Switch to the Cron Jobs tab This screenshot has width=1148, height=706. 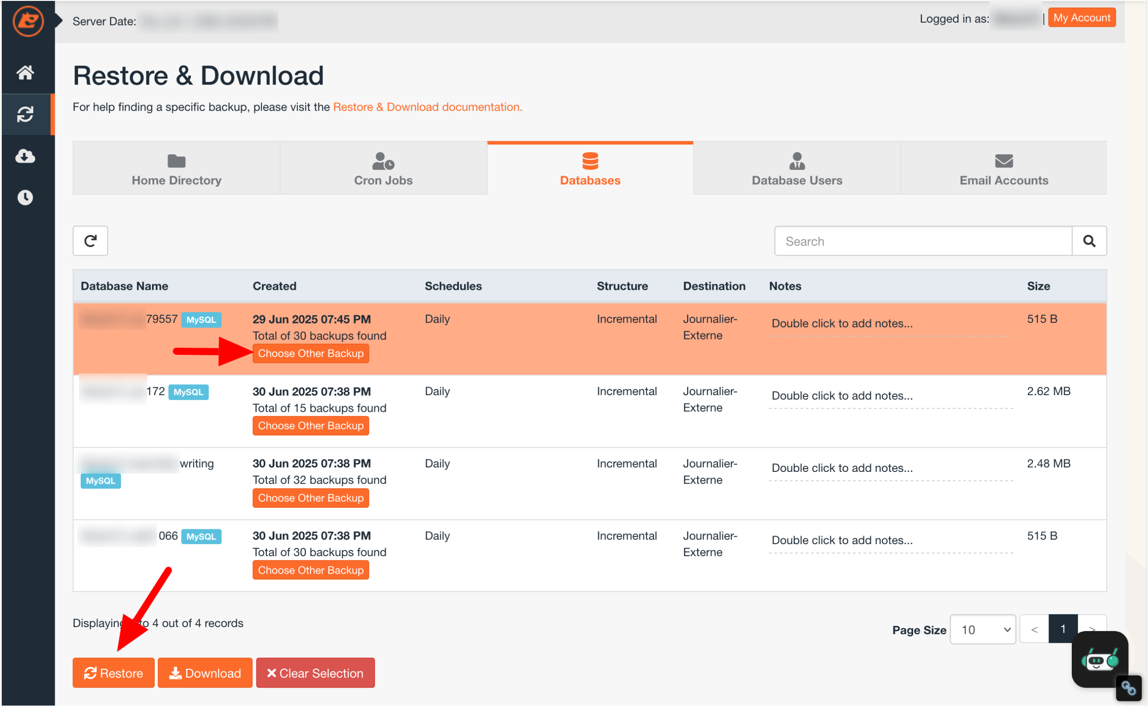point(383,169)
